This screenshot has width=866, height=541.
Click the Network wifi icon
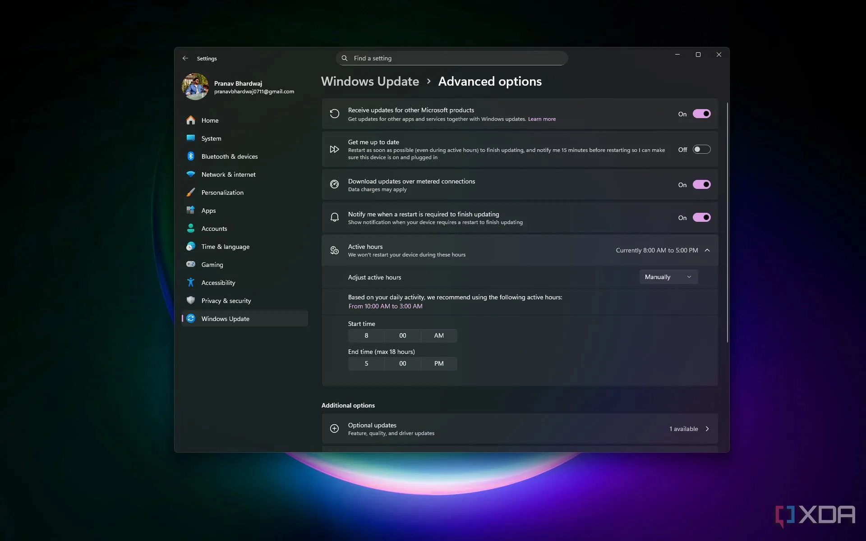(x=191, y=174)
